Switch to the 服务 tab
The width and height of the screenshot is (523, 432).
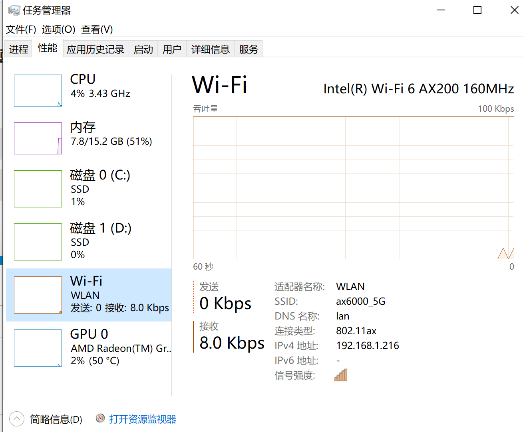click(x=249, y=49)
